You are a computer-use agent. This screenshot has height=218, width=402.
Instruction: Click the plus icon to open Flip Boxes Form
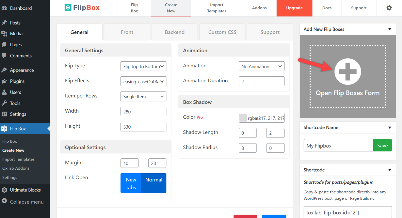pos(348,71)
